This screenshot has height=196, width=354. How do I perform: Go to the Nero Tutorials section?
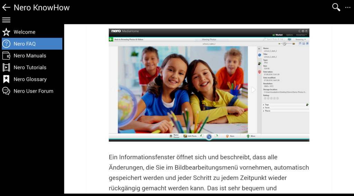(x=32, y=68)
